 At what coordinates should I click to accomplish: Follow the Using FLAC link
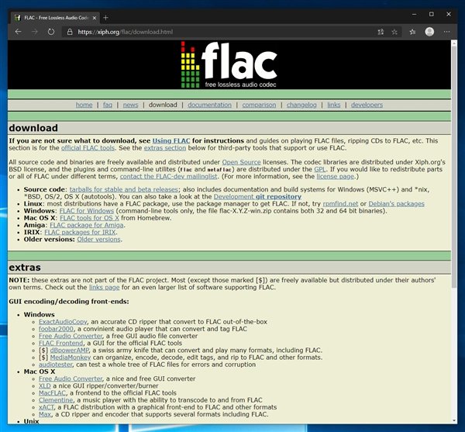(171, 140)
